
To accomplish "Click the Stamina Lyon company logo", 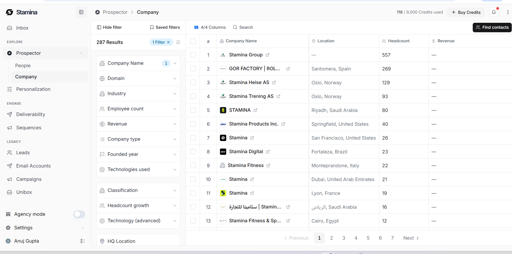I will [223, 193].
